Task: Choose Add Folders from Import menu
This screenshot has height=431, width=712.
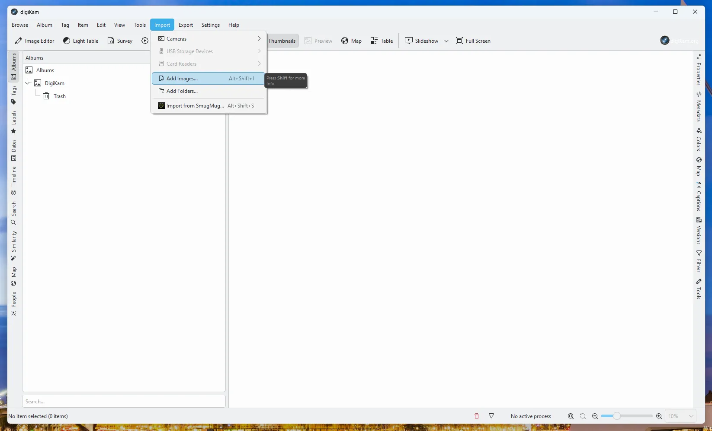Action: (209, 91)
